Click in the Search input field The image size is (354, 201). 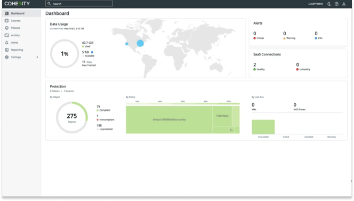79,4
